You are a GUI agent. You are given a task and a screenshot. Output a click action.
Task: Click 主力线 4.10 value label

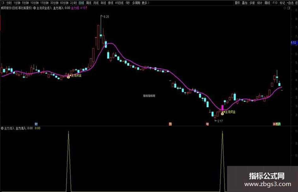point(79,8)
